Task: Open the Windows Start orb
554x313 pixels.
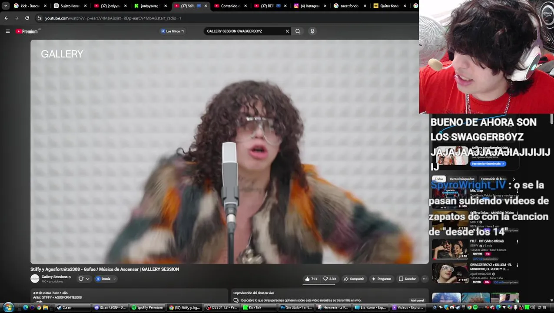Action: coord(8,307)
